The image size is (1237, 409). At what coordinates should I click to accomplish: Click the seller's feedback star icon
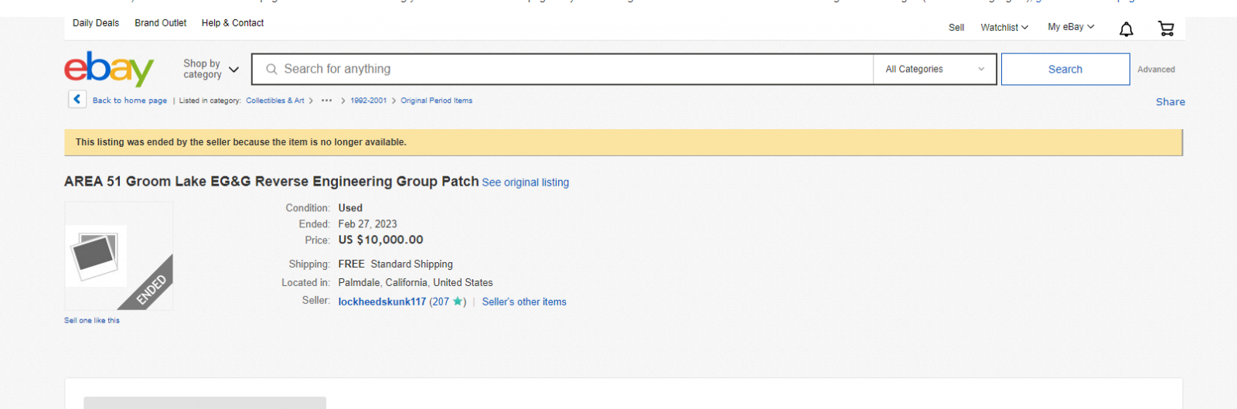[x=458, y=302]
